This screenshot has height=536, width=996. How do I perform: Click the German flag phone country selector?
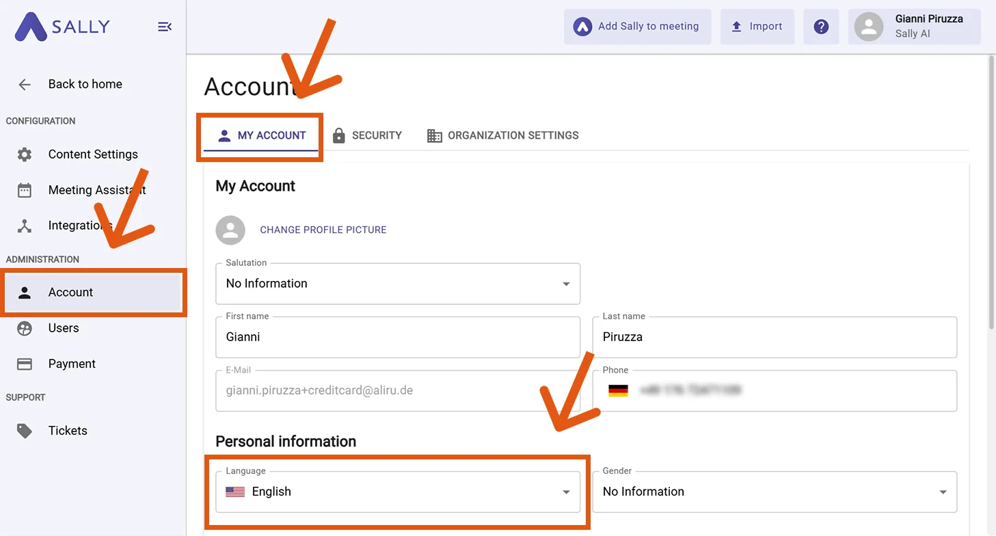coord(618,391)
